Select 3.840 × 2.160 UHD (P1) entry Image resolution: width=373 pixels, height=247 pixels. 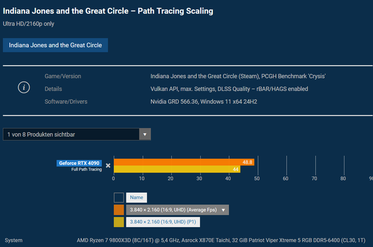click(163, 222)
